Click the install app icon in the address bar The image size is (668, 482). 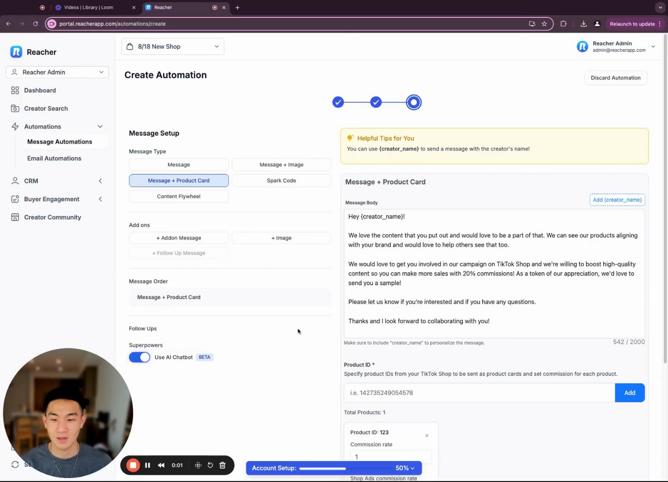[532, 23]
